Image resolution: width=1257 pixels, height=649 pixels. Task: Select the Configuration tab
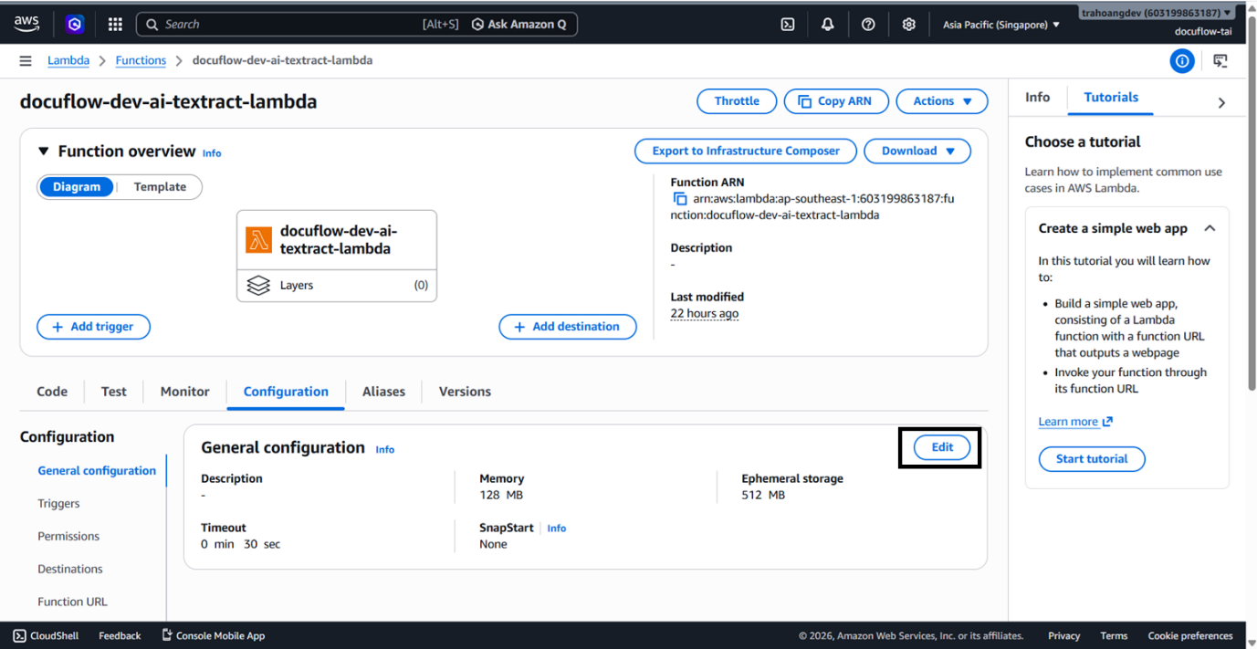pyautogui.click(x=286, y=392)
